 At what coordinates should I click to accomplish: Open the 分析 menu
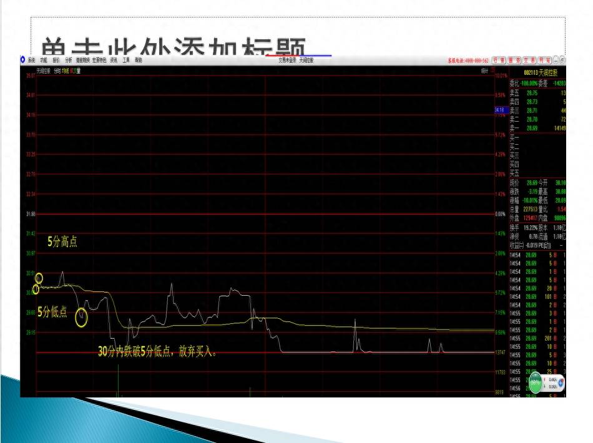pos(69,60)
